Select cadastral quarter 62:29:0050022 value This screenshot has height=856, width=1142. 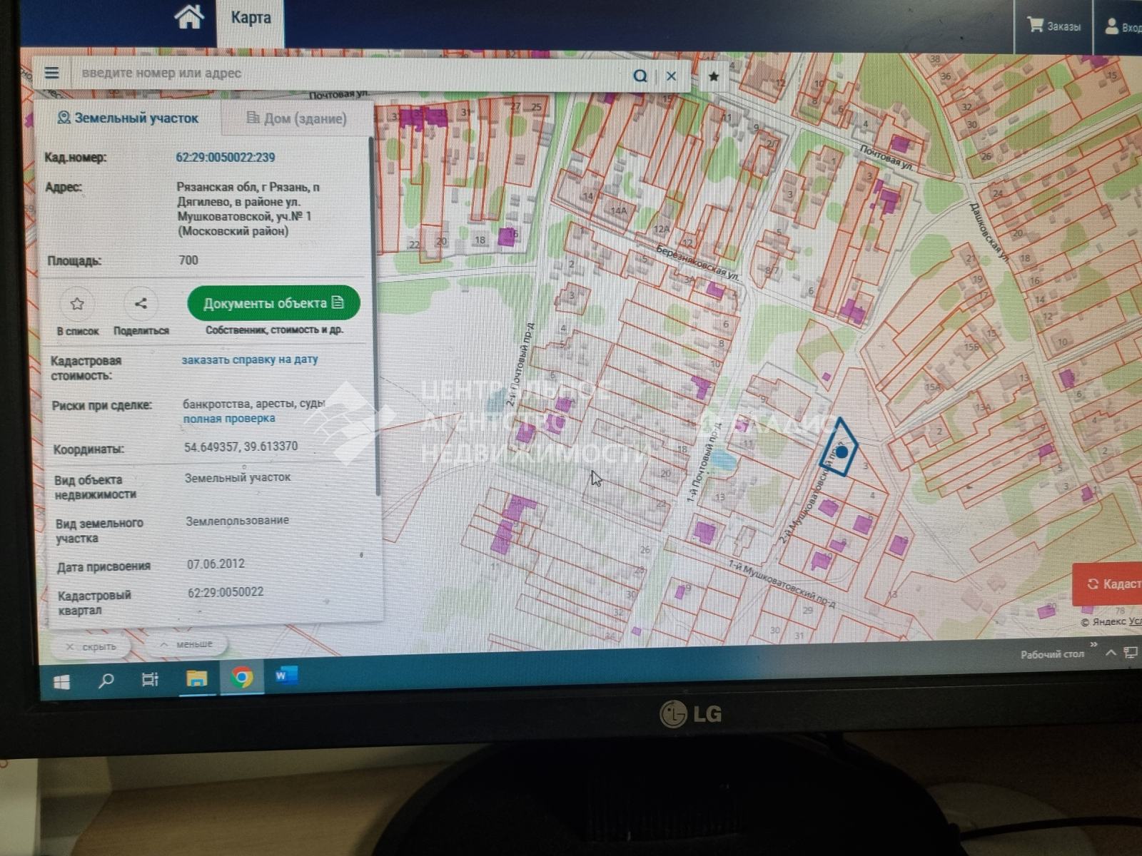(x=226, y=592)
